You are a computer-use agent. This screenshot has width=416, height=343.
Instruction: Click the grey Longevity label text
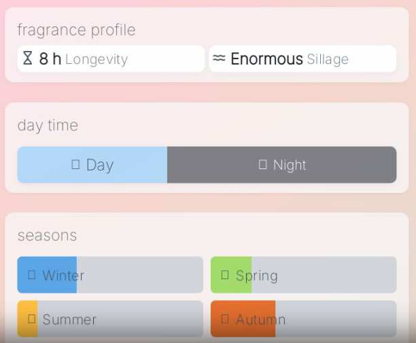97,60
